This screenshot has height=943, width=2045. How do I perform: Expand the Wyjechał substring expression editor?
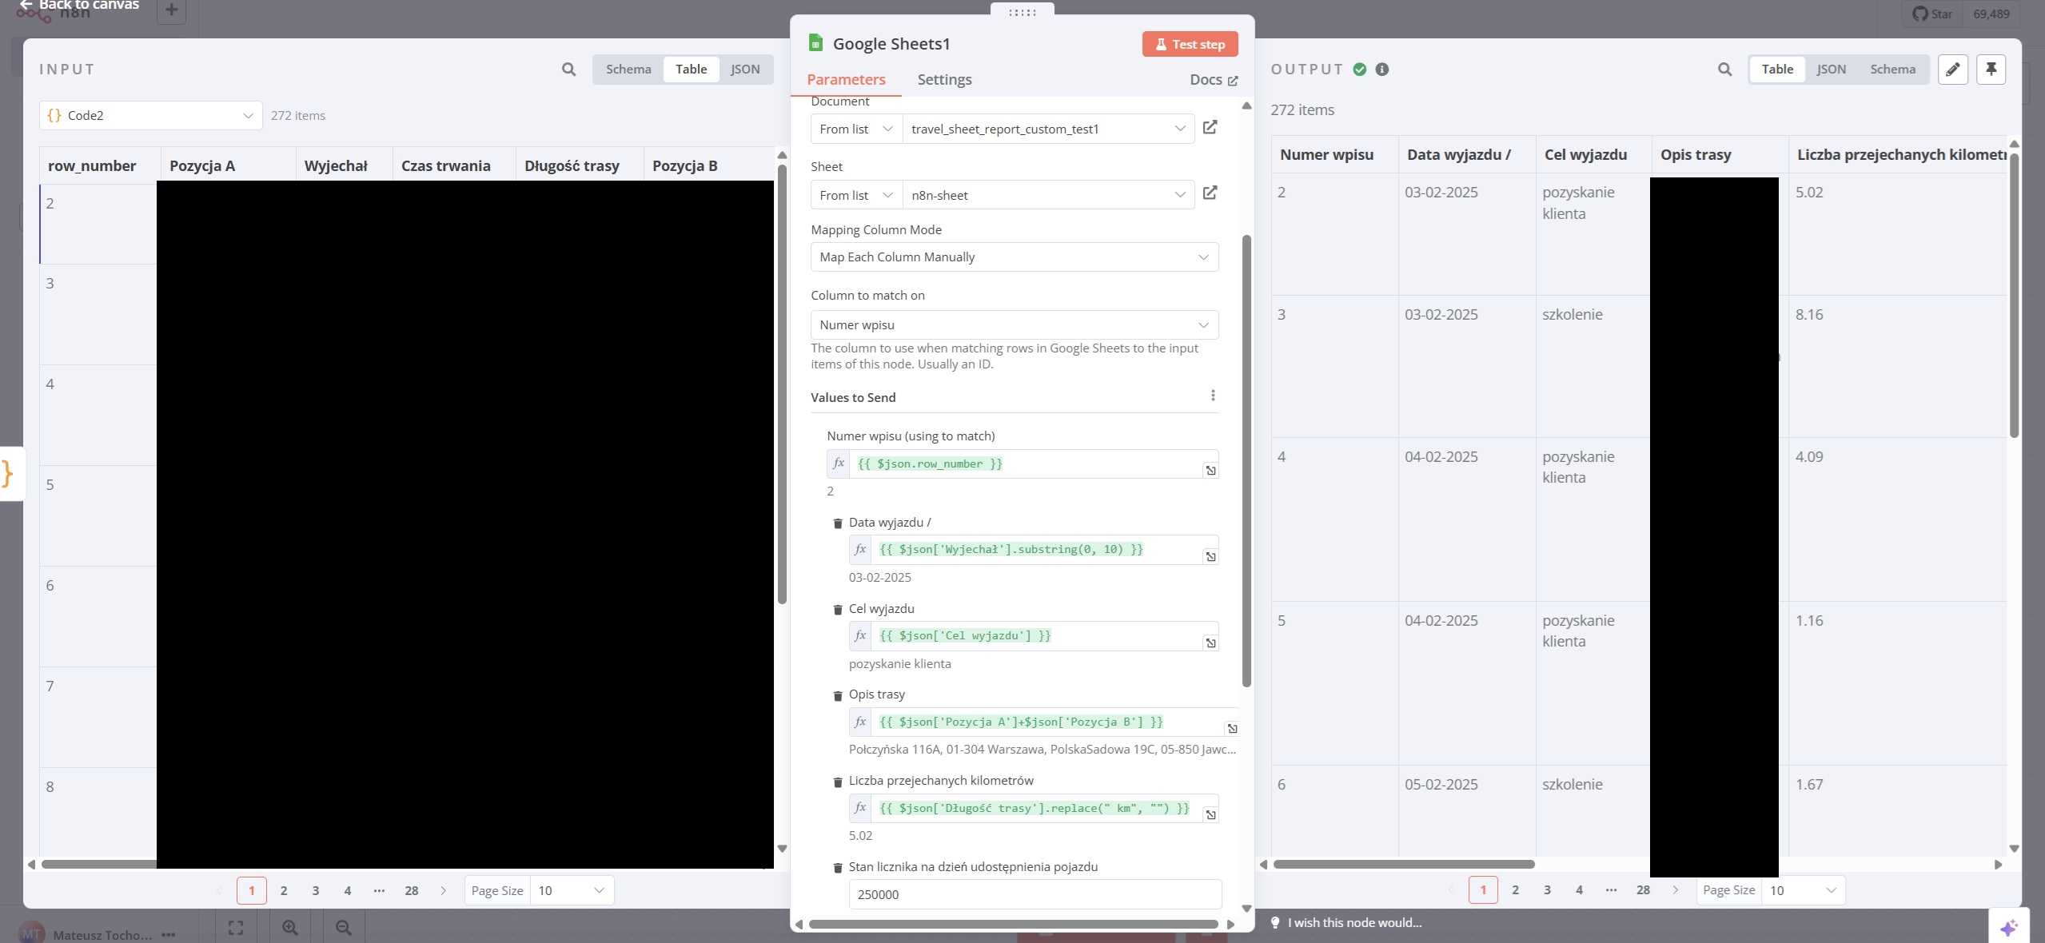[x=1210, y=557]
